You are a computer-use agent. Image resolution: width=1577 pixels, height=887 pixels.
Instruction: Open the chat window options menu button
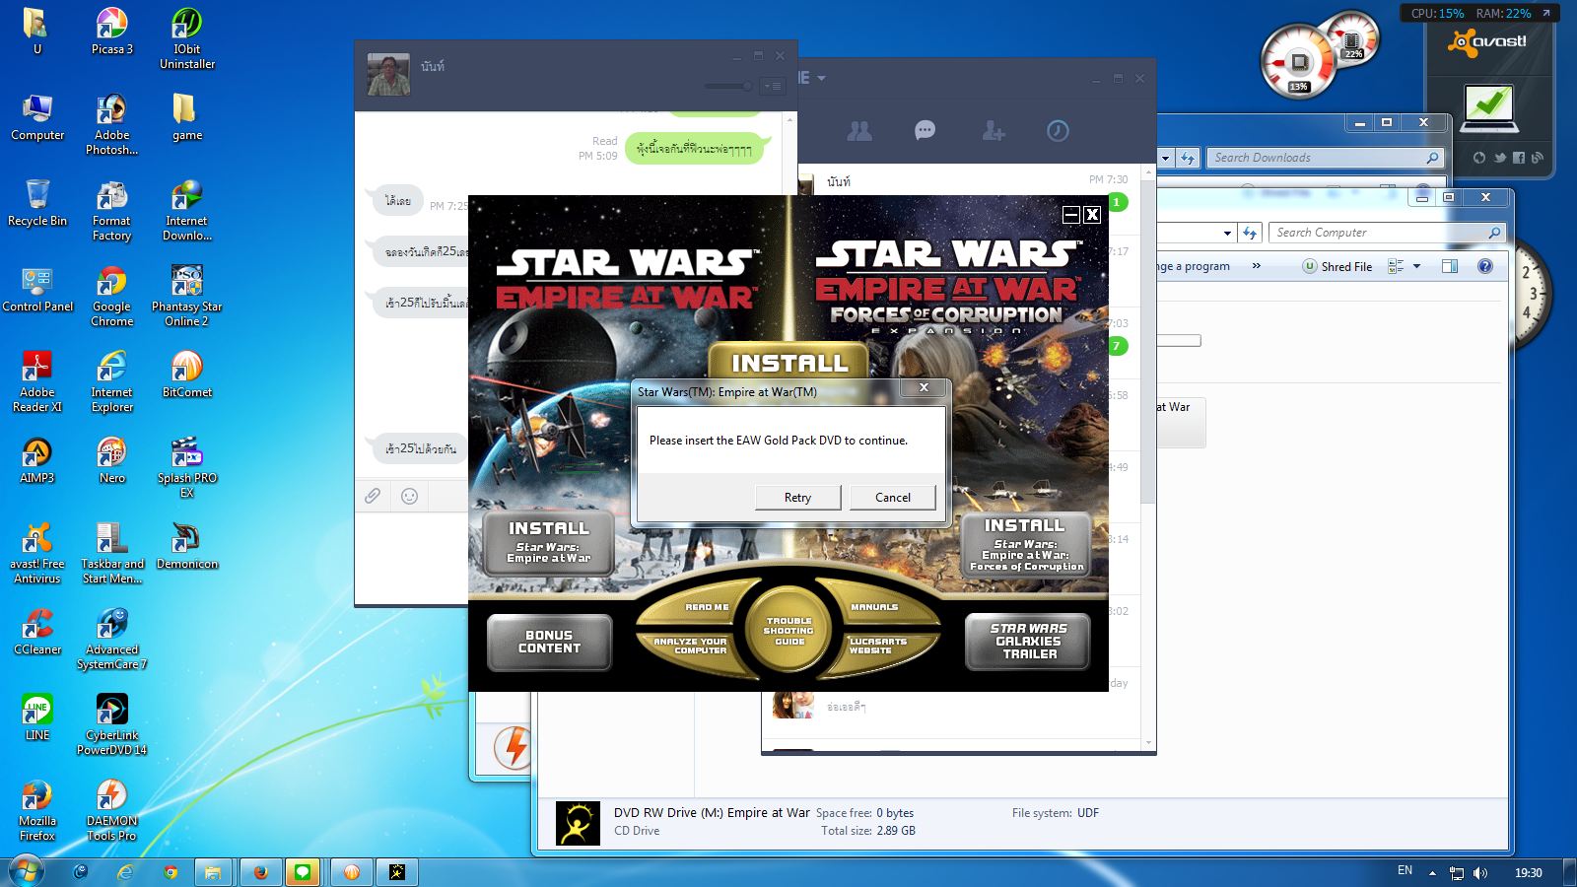point(773,87)
